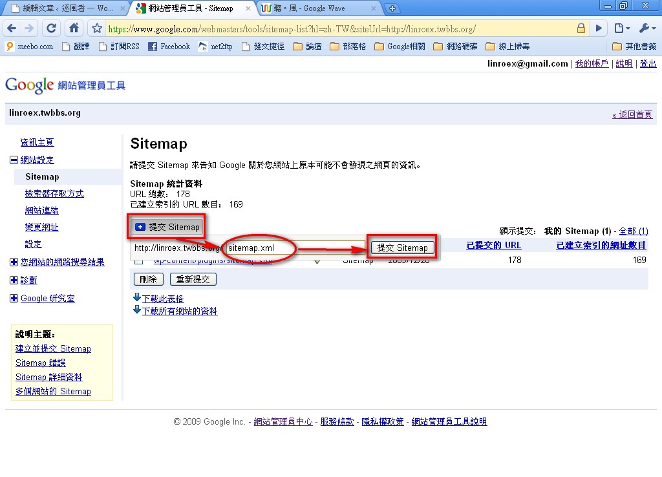Image resolution: width=662 pixels, height=477 pixels.
Task: Open 建立並提交 Sitemap help topic
Action: coord(53,348)
